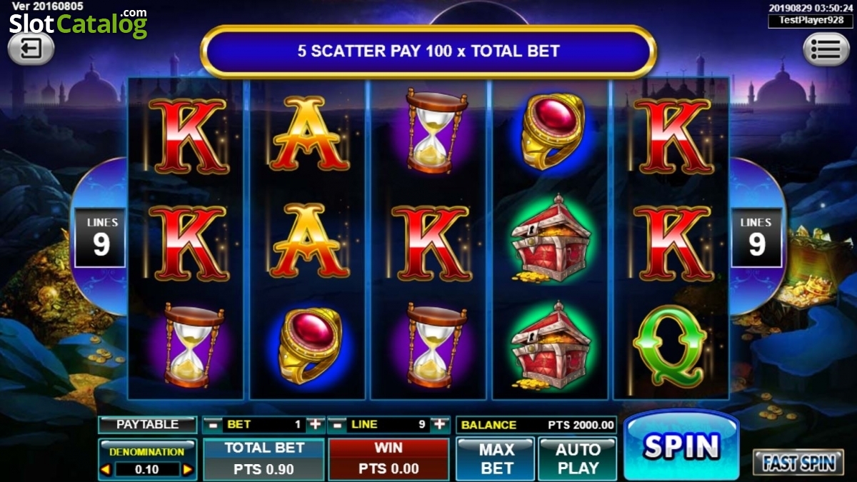The width and height of the screenshot is (857, 482).
Task: Enable Auto Play
Action: coord(577,459)
